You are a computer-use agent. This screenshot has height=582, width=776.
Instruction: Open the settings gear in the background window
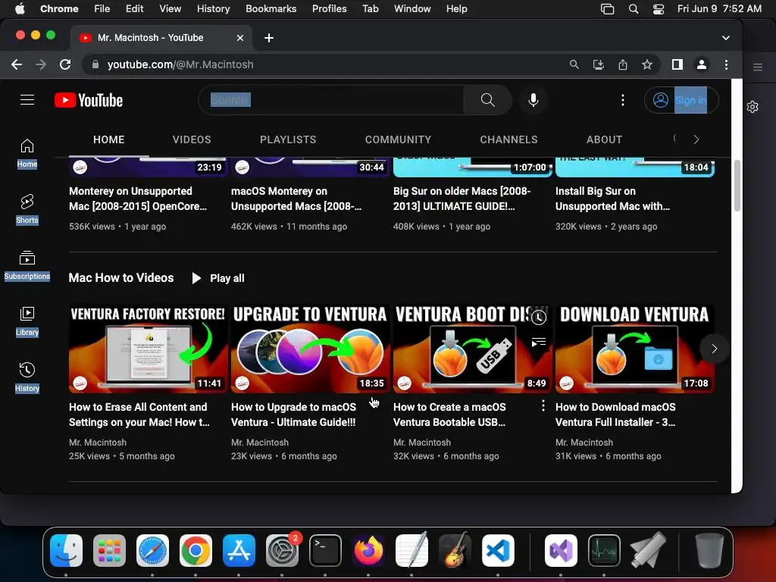click(x=753, y=106)
